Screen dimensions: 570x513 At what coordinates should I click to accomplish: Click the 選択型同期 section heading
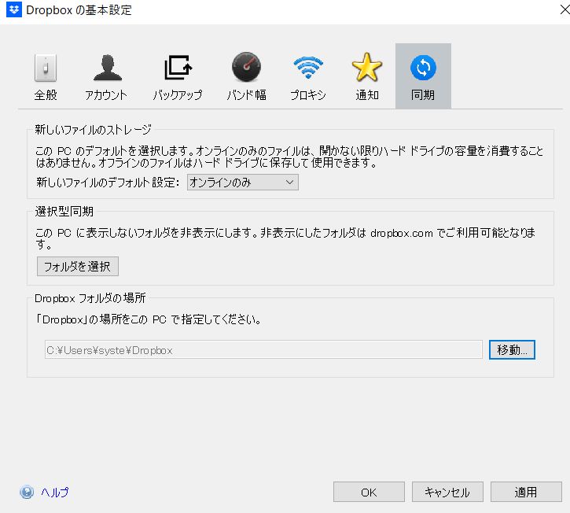coord(64,211)
